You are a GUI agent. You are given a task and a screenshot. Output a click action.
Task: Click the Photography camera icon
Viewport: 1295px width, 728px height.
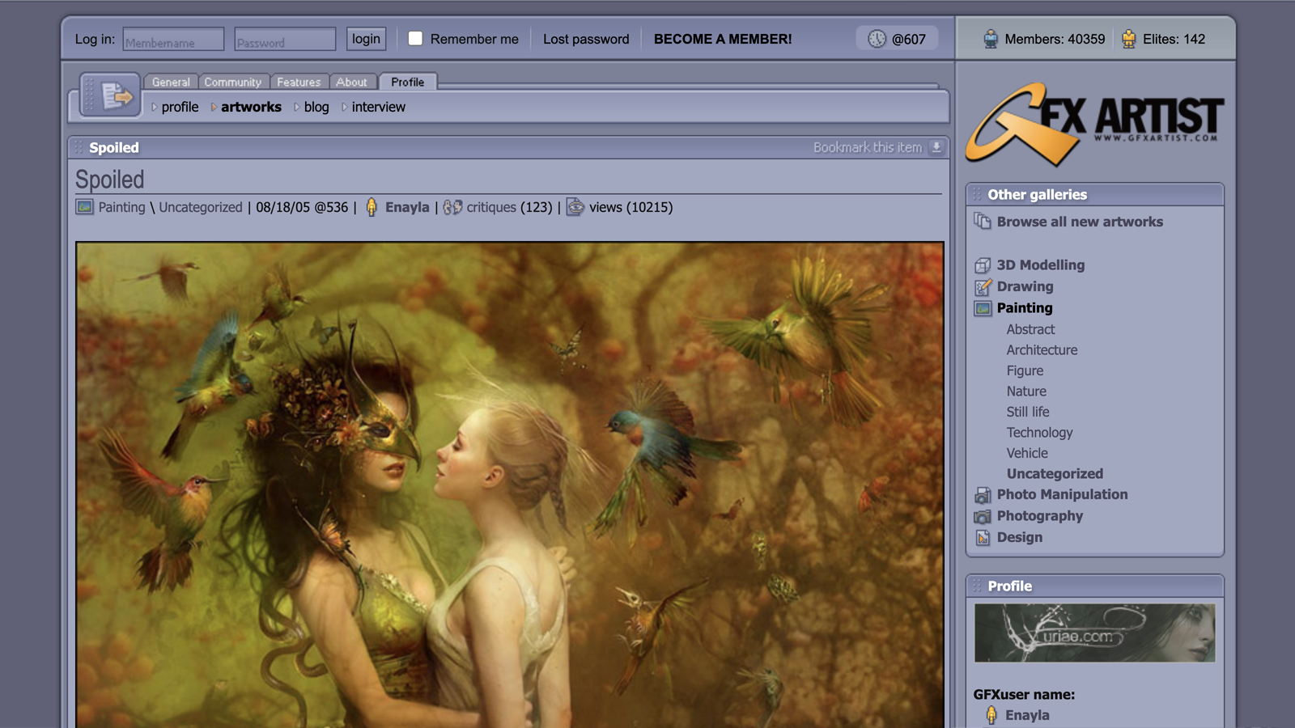(983, 516)
